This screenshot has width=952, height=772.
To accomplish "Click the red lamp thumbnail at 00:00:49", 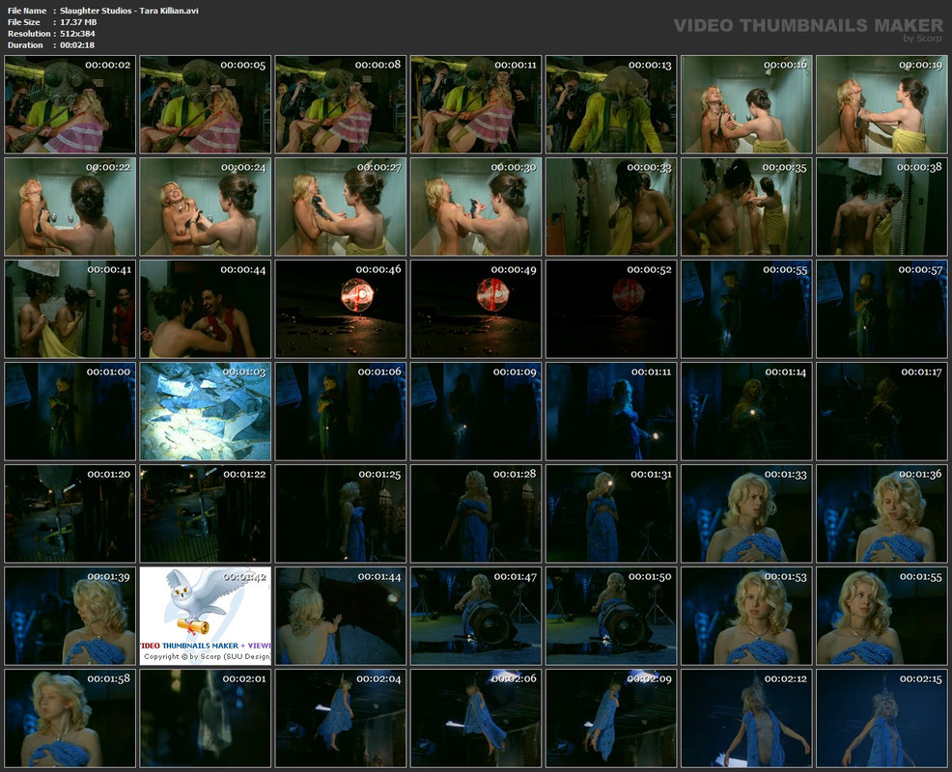I will [476, 309].
